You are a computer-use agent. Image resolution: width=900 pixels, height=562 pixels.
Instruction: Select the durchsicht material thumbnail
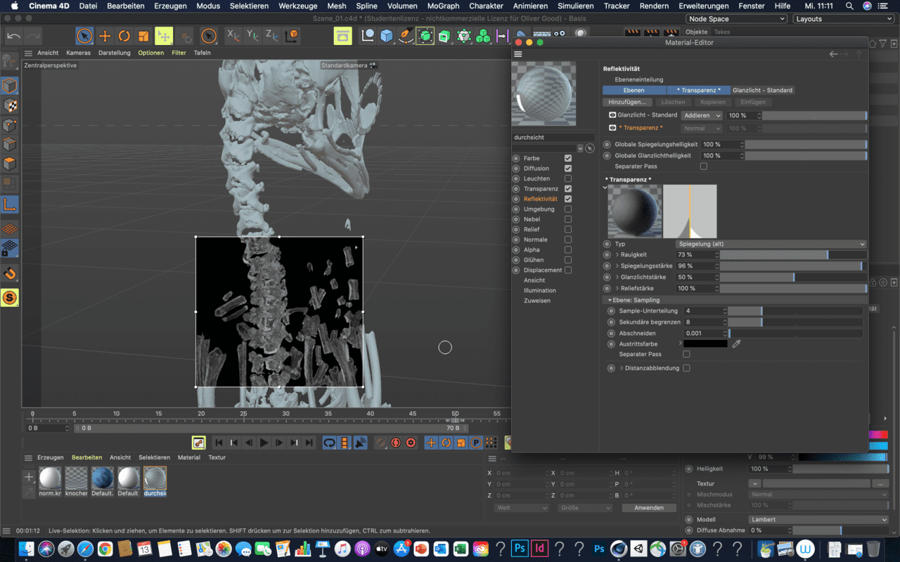(155, 479)
